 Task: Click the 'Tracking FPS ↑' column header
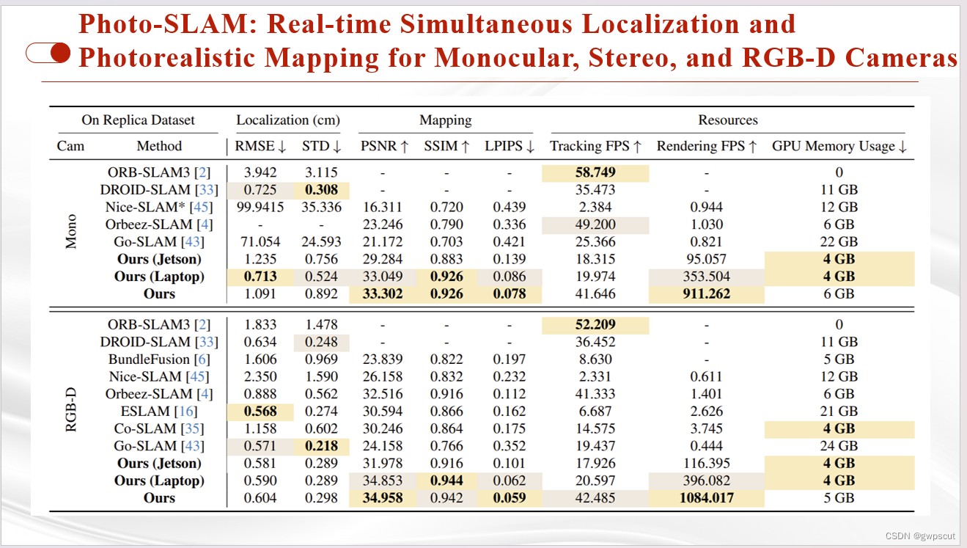point(596,147)
